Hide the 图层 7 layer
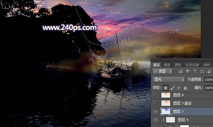213x127 pixels. tap(155, 111)
